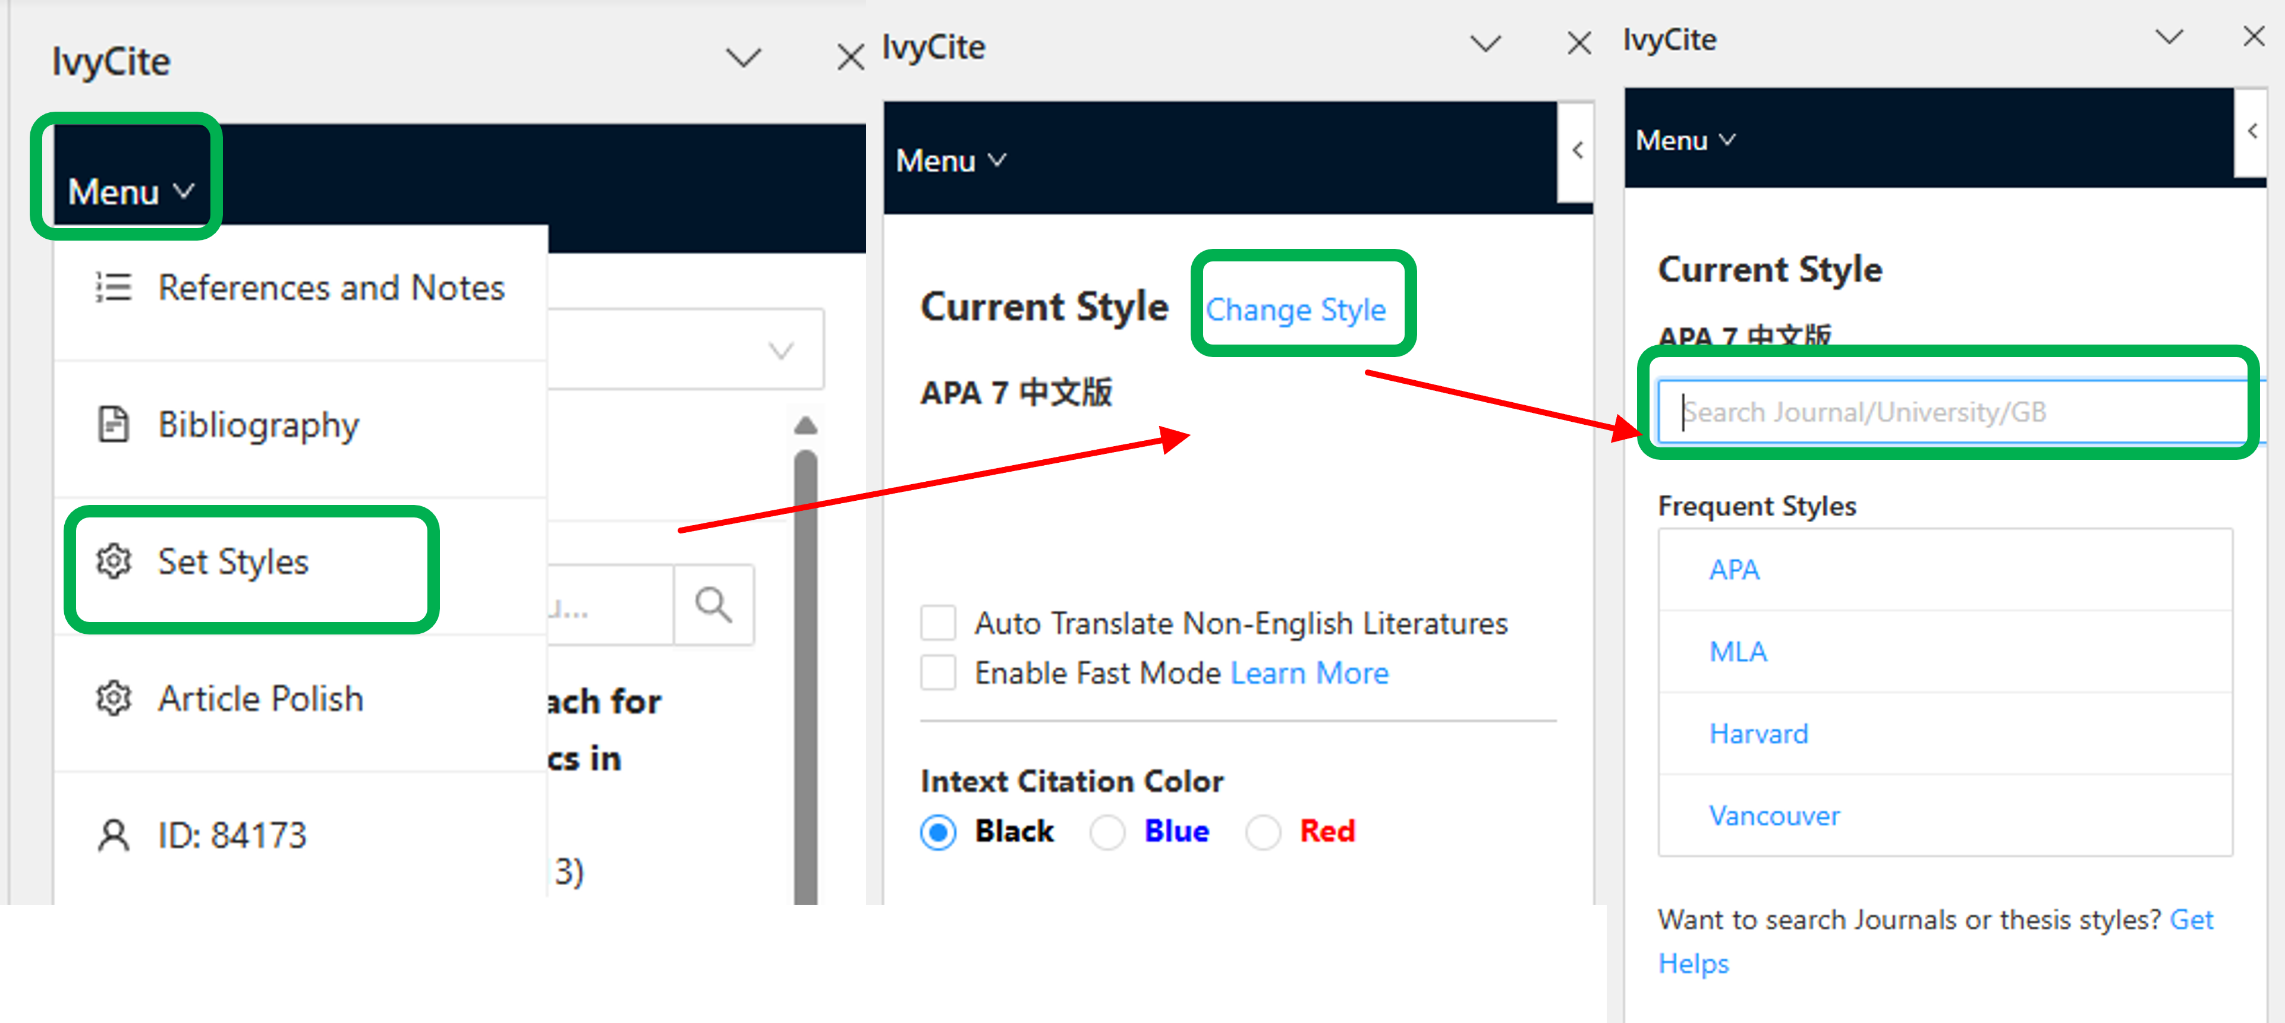Enable Auto Translate Non-English Literatures checkbox
Screen dimensions: 2285x1023
(937, 623)
